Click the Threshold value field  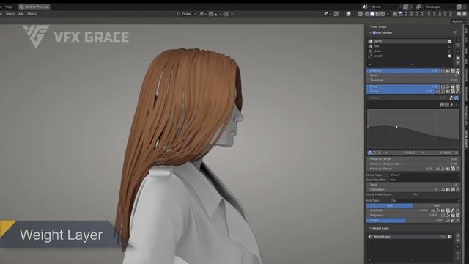(x=413, y=80)
